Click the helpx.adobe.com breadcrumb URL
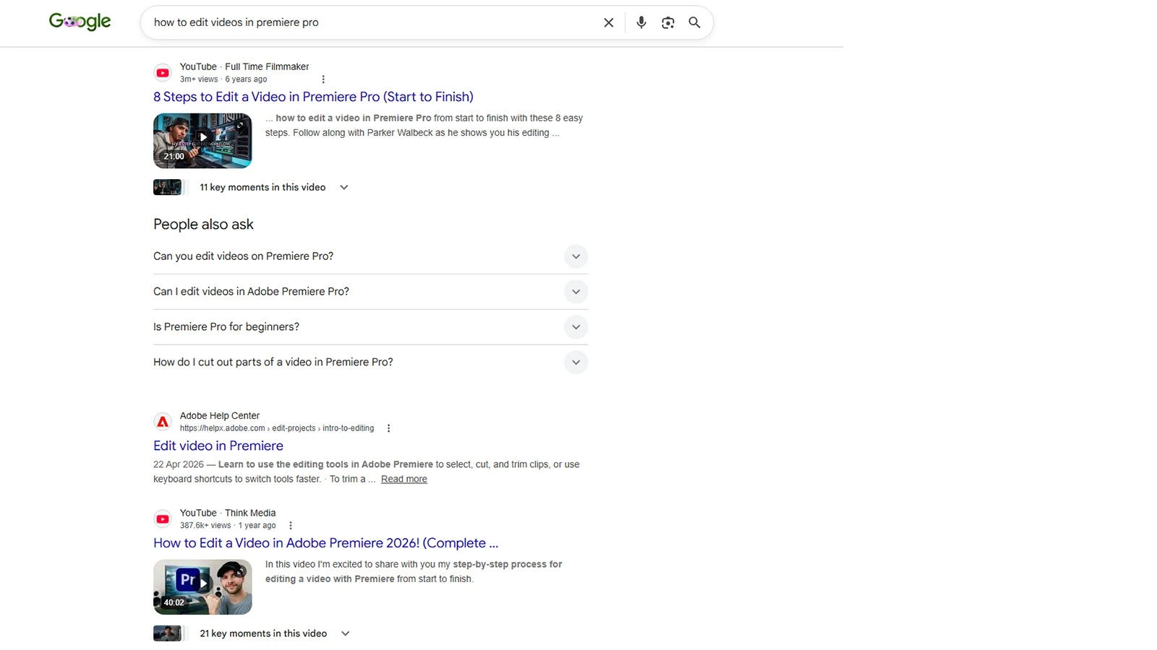 pyautogui.click(x=277, y=428)
